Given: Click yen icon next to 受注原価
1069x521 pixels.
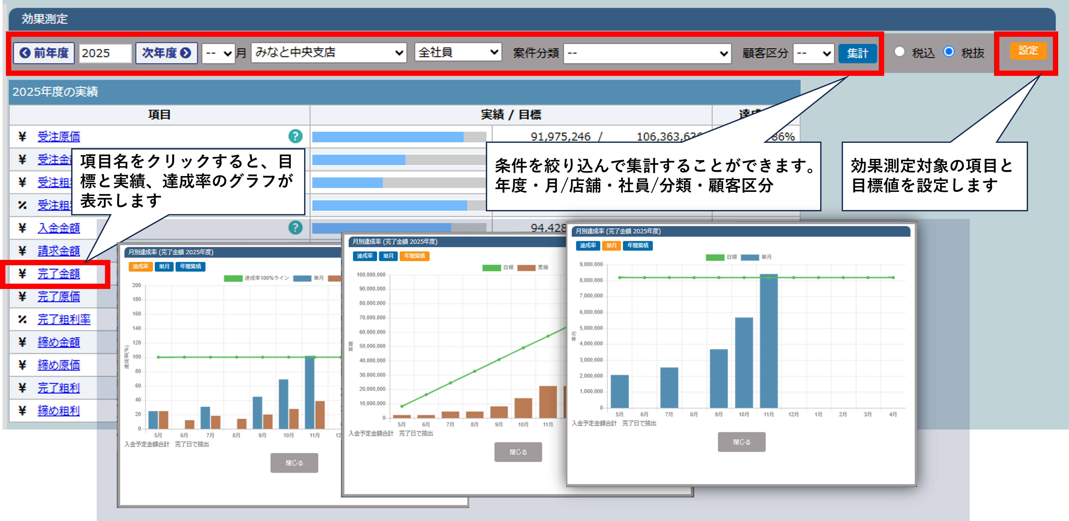Looking at the screenshot, I should [x=23, y=136].
